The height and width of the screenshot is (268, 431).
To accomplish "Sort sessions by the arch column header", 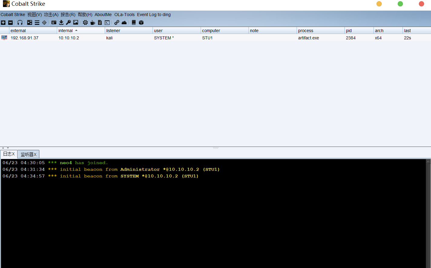I will [x=388, y=31].
